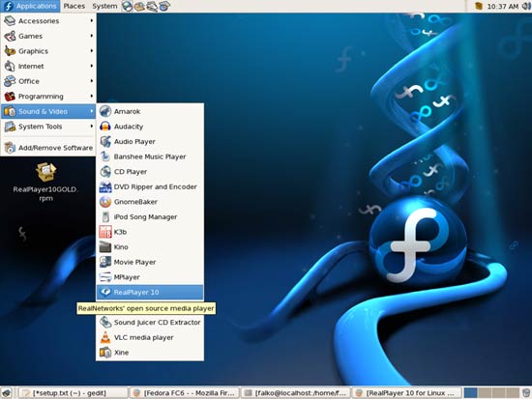Switch to RealPlayer 10 for Linux window

[x=407, y=393]
